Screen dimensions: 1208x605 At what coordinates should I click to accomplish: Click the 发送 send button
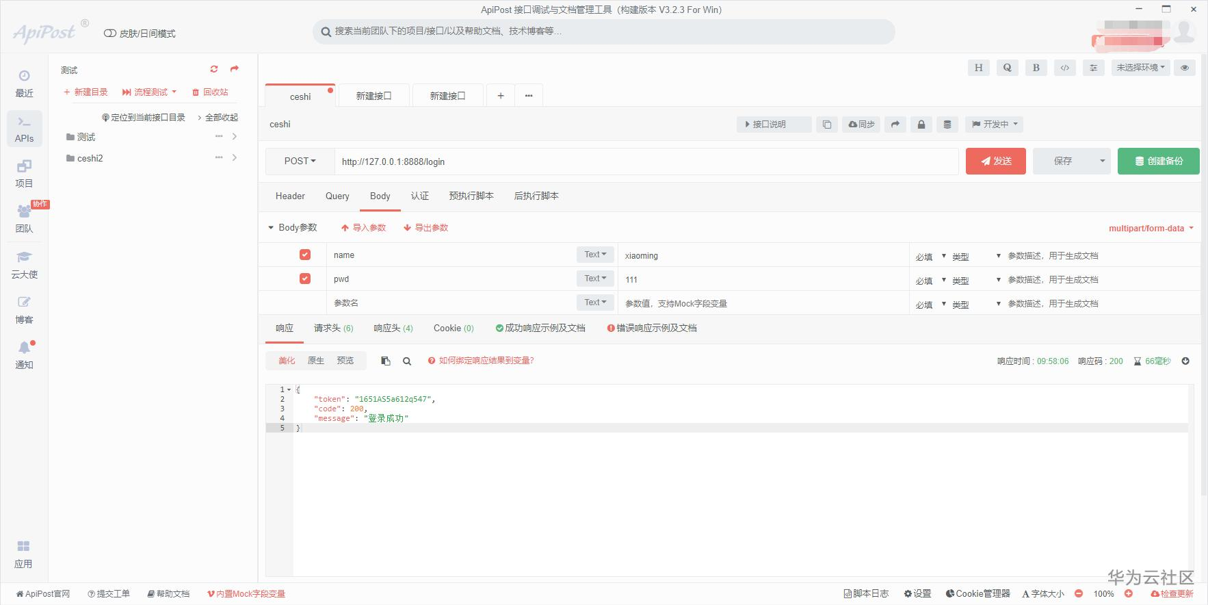coord(995,161)
